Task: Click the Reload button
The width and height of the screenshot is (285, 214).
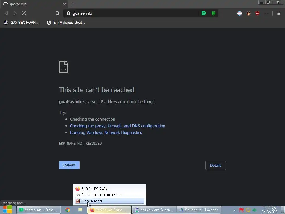Action: (x=69, y=165)
